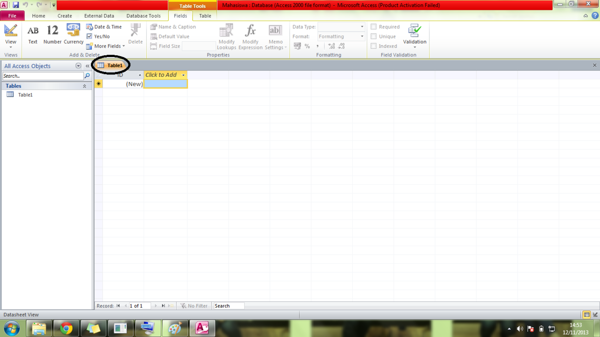Click the Delete field icon
Image resolution: width=600 pixels, height=337 pixels.
[x=135, y=34]
